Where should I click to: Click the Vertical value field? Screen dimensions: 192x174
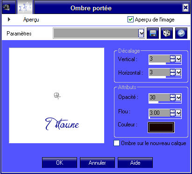point(159,59)
